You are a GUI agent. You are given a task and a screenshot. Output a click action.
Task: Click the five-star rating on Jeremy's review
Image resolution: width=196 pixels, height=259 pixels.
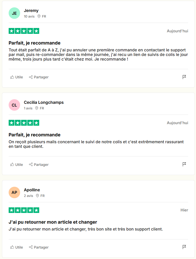click(24, 31)
